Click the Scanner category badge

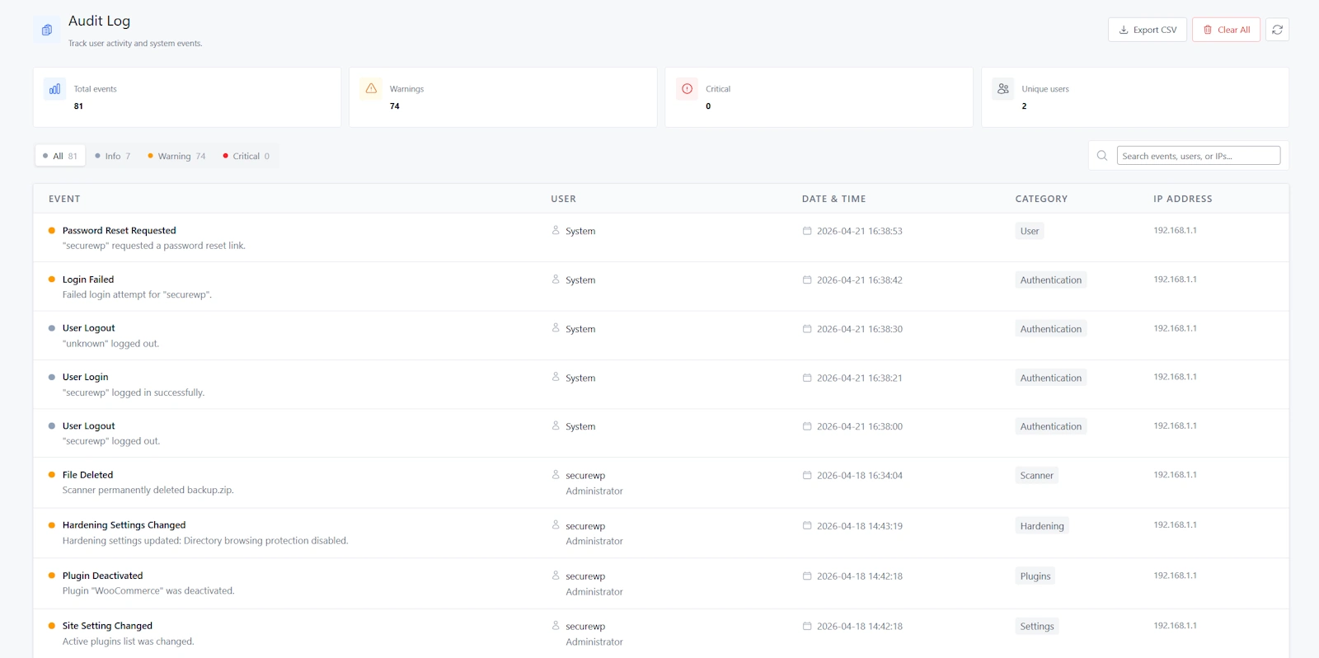click(x=1037, y=475)
